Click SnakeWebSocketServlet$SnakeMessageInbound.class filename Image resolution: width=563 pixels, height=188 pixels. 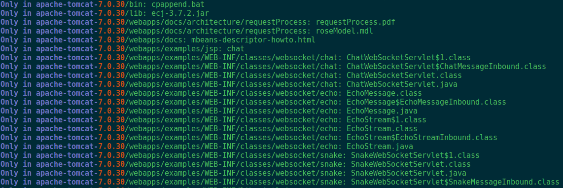pos(456,182)
